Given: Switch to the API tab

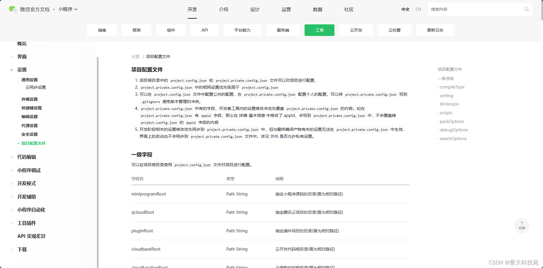Looking at the screenshot, I should [x=204, y=30].
